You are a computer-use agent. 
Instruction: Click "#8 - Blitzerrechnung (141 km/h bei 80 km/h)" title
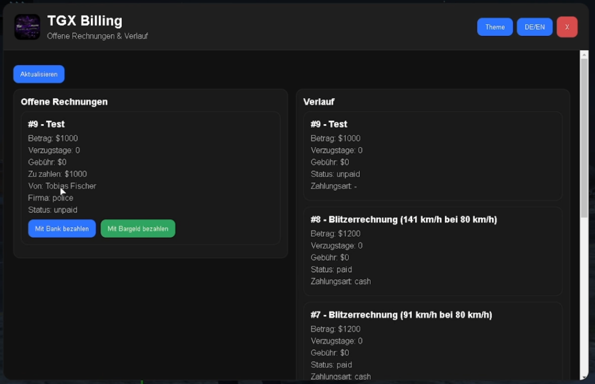404,219
